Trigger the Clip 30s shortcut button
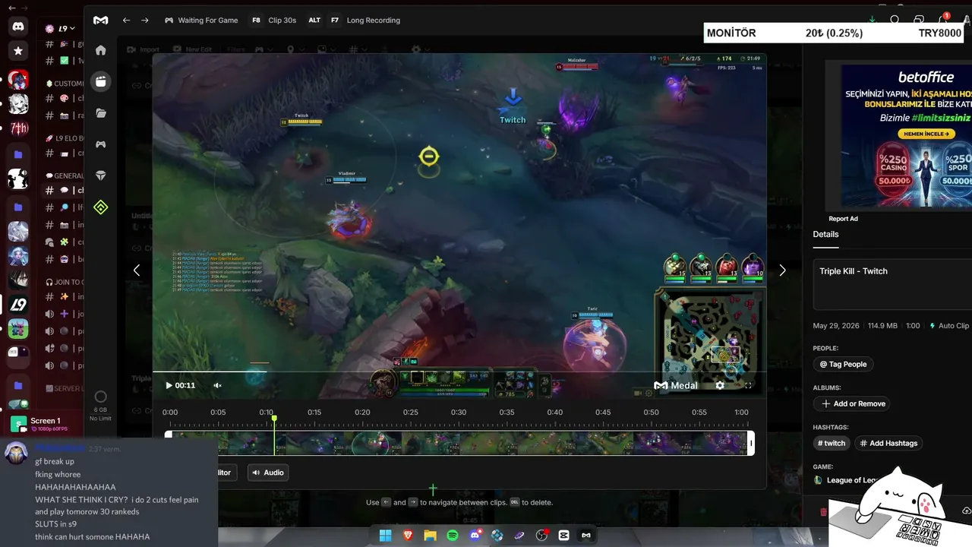 274,21
